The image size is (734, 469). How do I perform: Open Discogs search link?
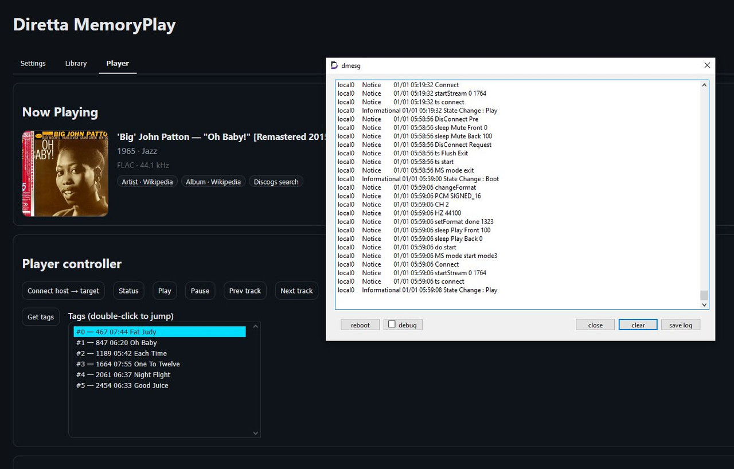point(276,182)
